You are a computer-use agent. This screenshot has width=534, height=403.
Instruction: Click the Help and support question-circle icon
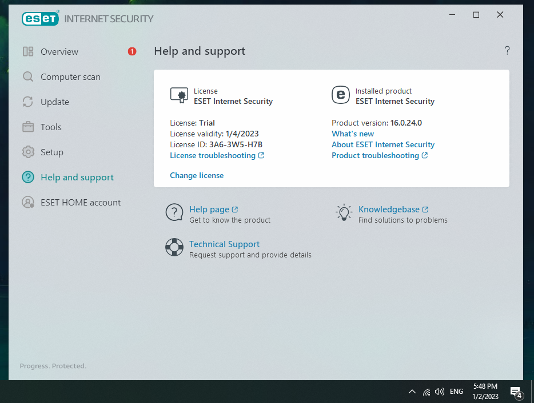(x=28, y=177)
